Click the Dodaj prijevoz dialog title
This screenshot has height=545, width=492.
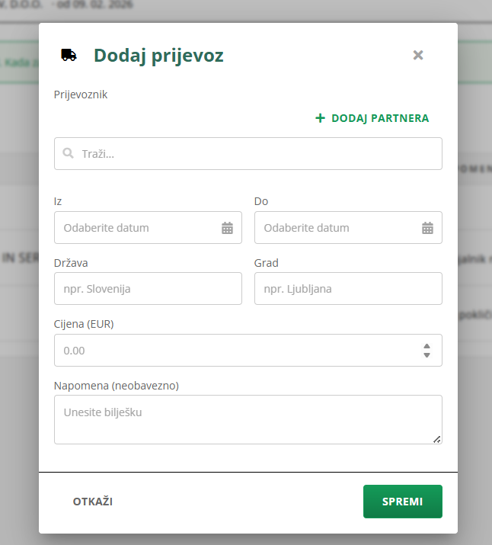158,55
